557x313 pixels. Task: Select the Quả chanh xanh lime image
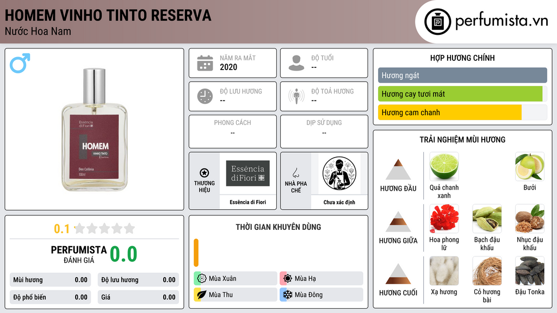click(x=444, y=166)
